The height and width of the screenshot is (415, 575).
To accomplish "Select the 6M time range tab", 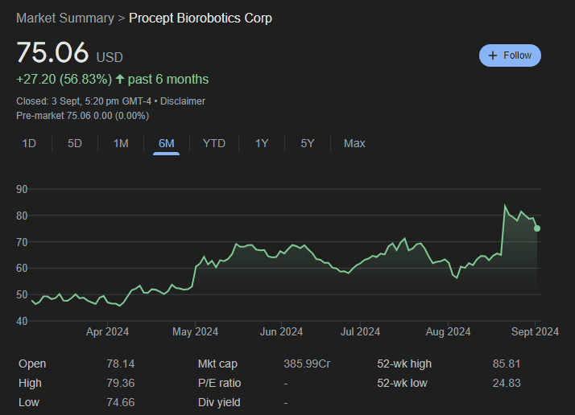I will 167,143.
